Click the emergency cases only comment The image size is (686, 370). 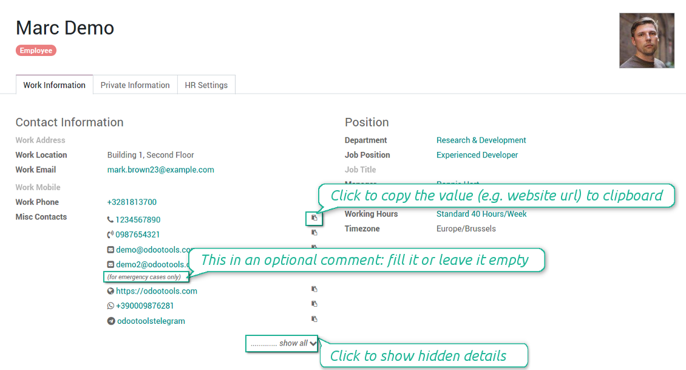(144, 277)
